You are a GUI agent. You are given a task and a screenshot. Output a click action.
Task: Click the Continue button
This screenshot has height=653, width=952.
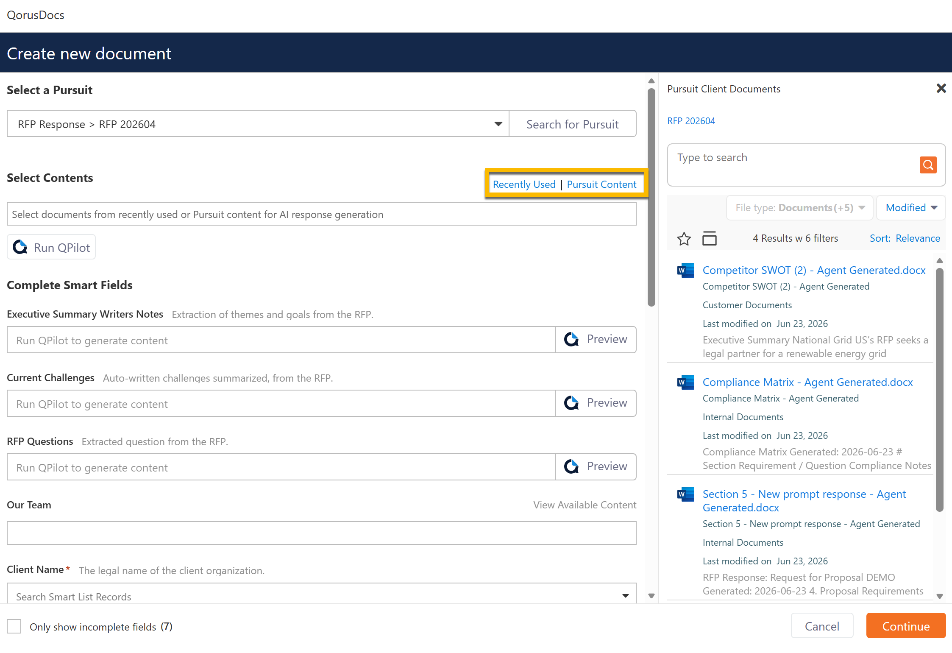click(x=906, y=626)
